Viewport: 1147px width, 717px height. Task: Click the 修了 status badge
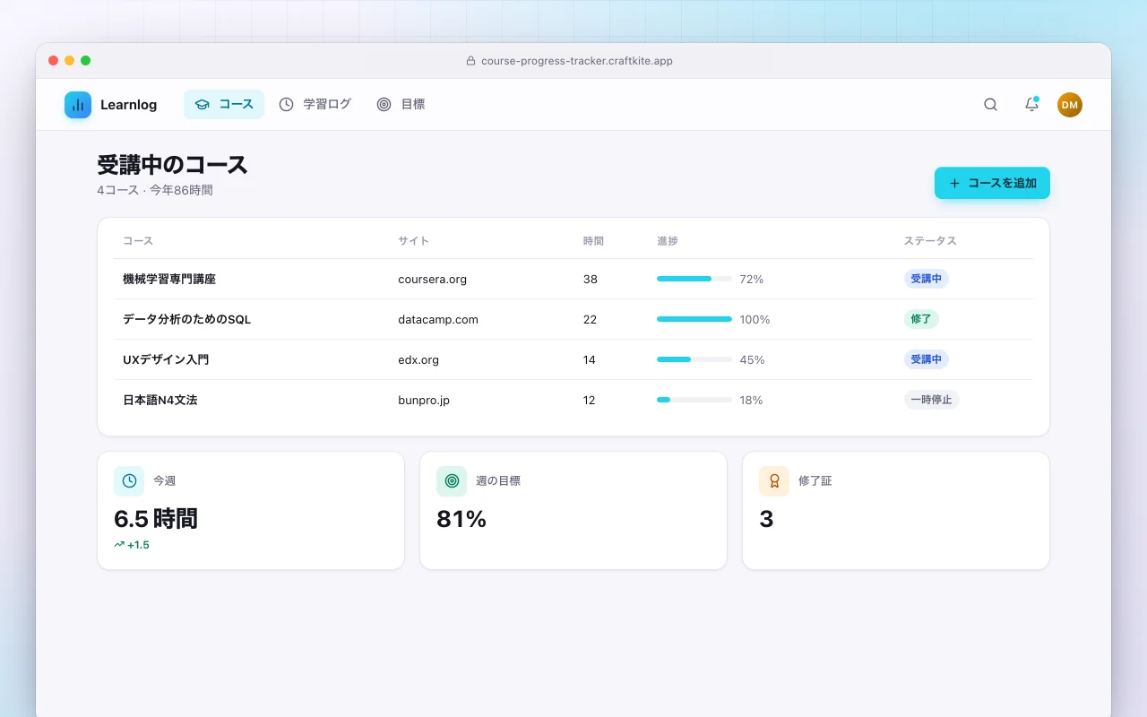point(921,319)
